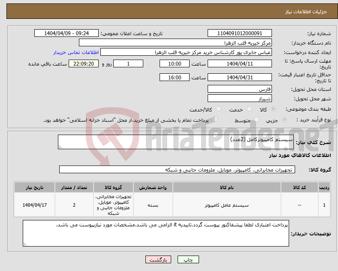Image resolution: width=338 pixels, height=271 pixels.
Task: Select the جزیی purchase type radio
Action: tap(284, 119)
